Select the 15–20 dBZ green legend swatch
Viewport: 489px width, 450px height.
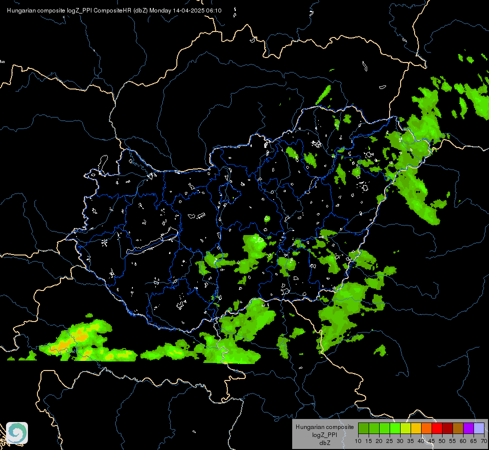tap(374, 428)
